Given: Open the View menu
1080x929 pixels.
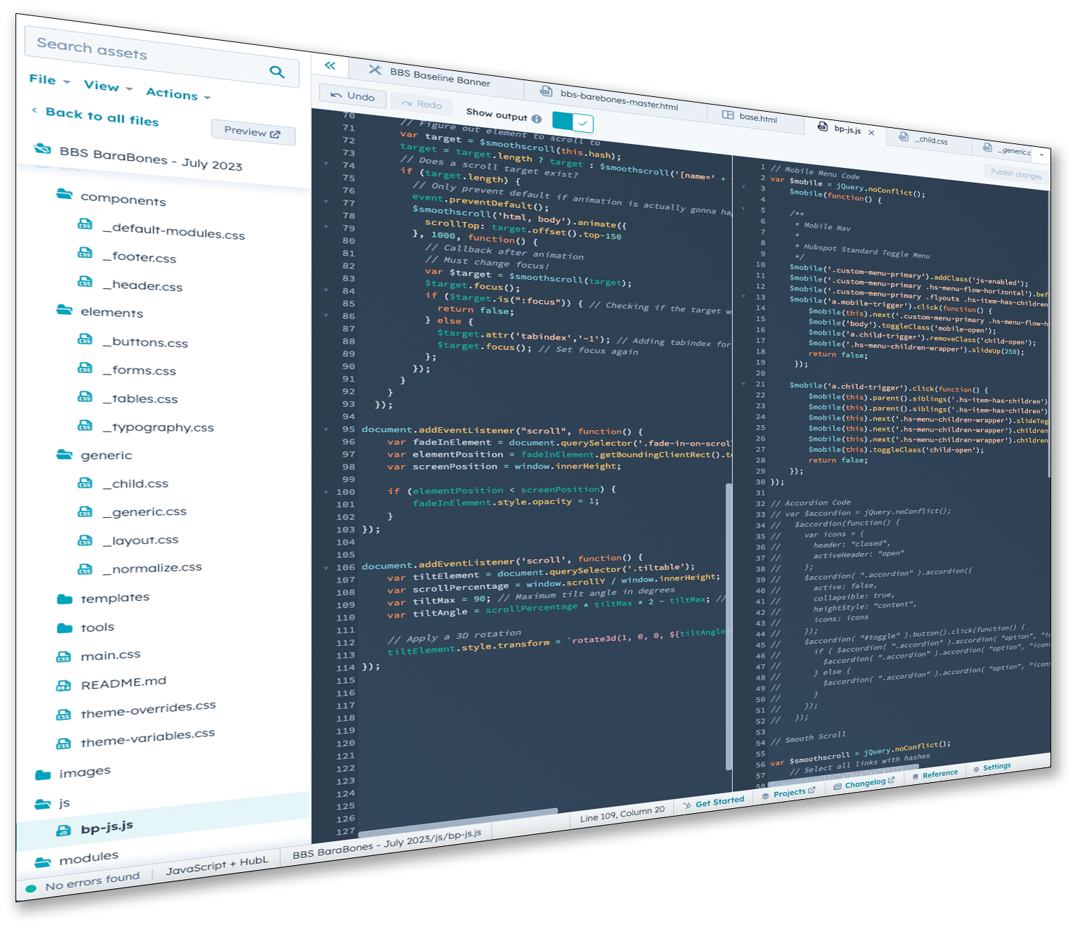Looking at the screenshot, I should coord(108,86).
